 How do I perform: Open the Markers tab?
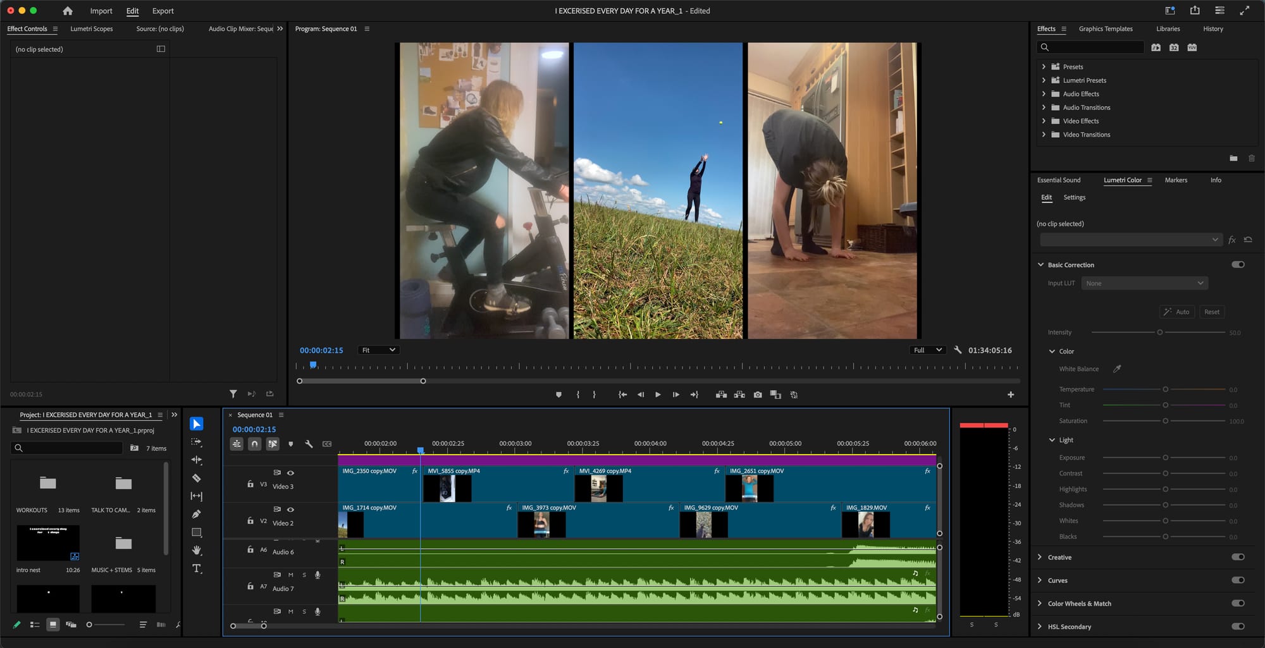[x=1176, y=180]
